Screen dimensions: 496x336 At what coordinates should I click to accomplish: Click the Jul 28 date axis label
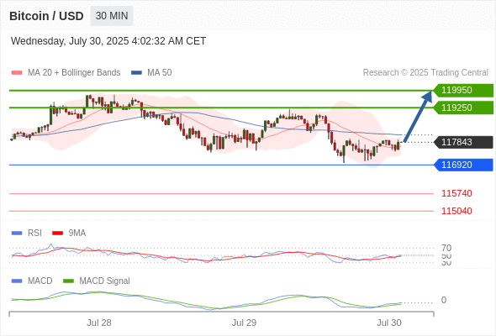coord(99,323)
